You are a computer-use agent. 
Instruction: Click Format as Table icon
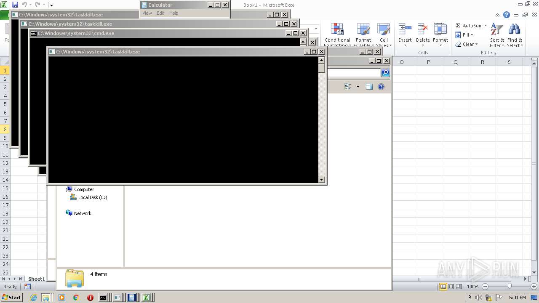(363, 29)
